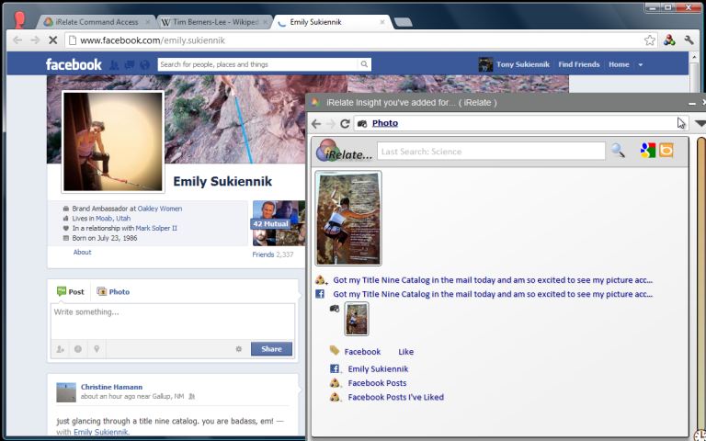706x441 pixels.
Task: Open Facebook notifications globe icon
Action: [x=144, y=65]
